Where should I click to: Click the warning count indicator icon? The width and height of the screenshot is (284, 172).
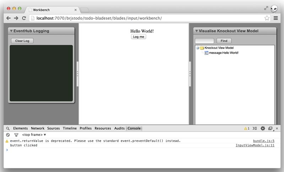[x=246, y=128]
